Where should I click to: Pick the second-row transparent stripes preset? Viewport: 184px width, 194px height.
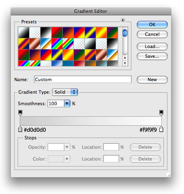click(79, 44)
